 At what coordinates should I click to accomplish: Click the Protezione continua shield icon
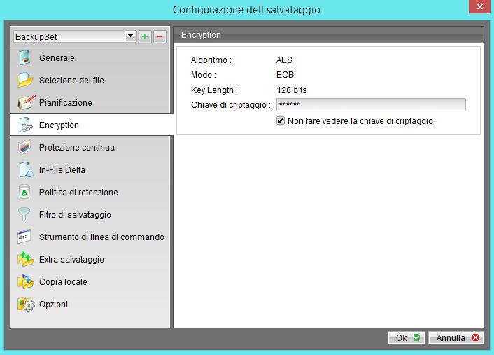[x=25, y=148]
